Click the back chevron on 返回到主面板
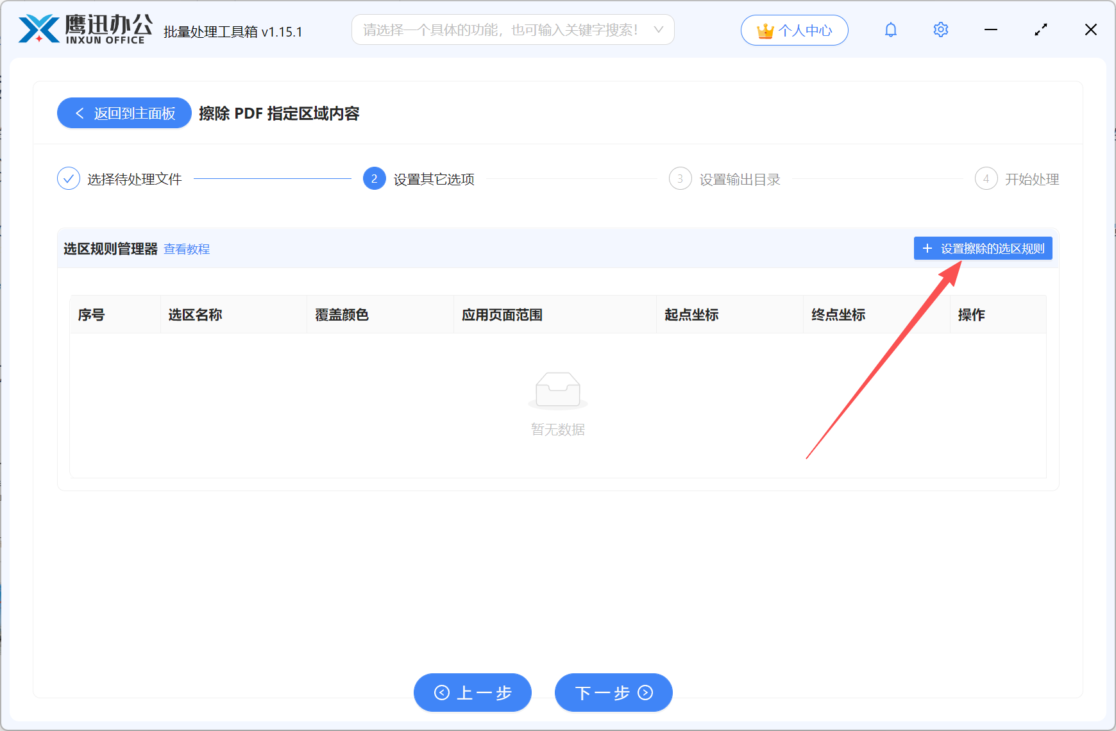1116x731 pixels. 79,113
